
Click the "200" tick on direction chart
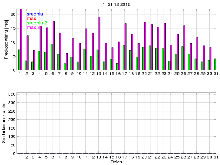coord(11,120)
